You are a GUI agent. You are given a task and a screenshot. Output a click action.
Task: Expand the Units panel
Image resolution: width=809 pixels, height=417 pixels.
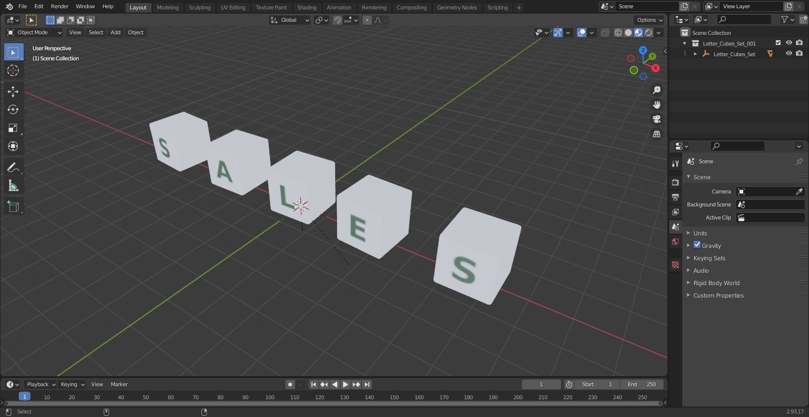click(700, 233)
